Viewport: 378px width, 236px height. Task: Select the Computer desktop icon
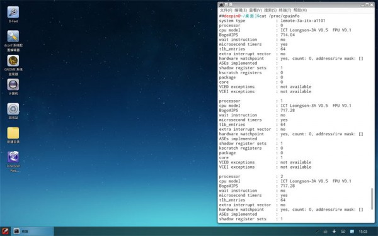tap(13, 85)
